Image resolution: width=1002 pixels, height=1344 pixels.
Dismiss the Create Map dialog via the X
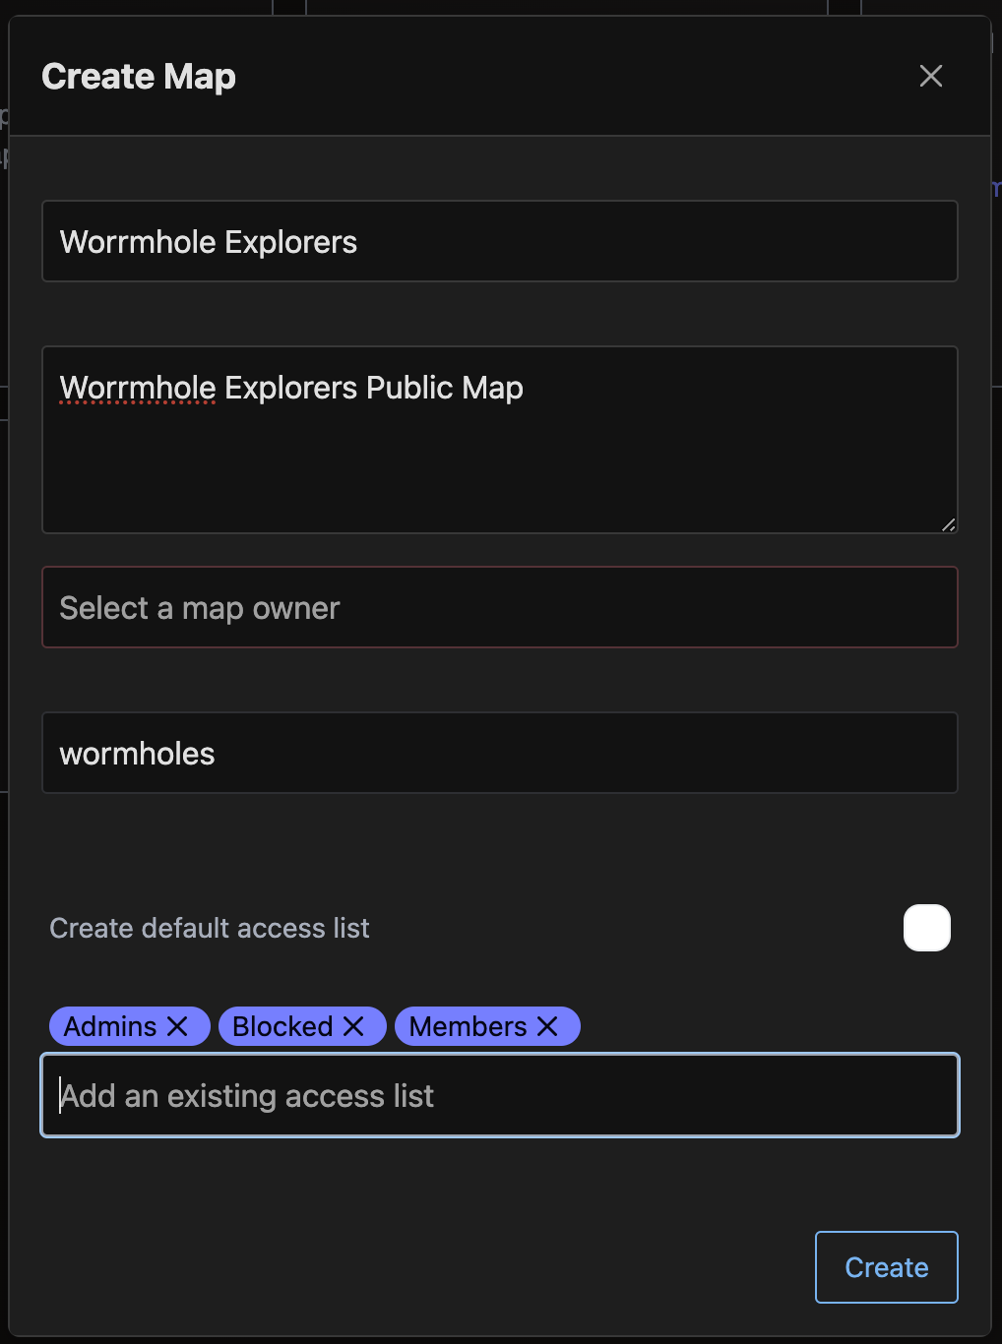coord(930,76)
